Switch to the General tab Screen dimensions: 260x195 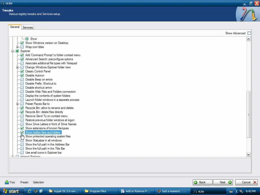coord(14,27)
